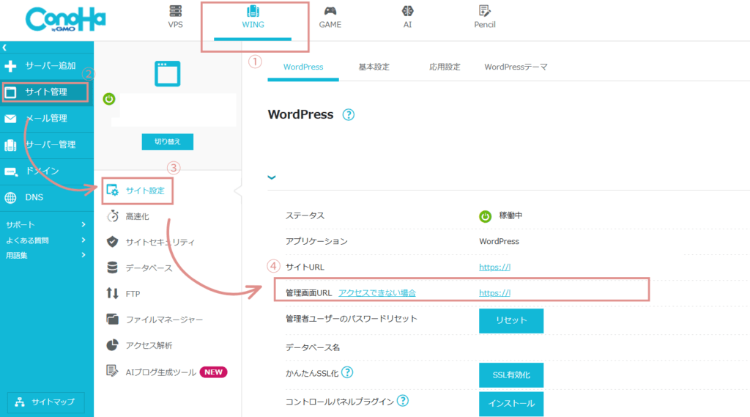Expand the よくある質問 sidebar section
This screenshot has width=750, height=417.
(46, 240)
